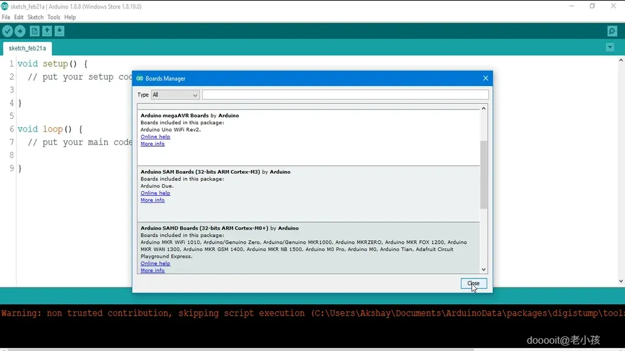Open the Help menu
The height and width of the screenshot is (351, 625).
point(70,17)
